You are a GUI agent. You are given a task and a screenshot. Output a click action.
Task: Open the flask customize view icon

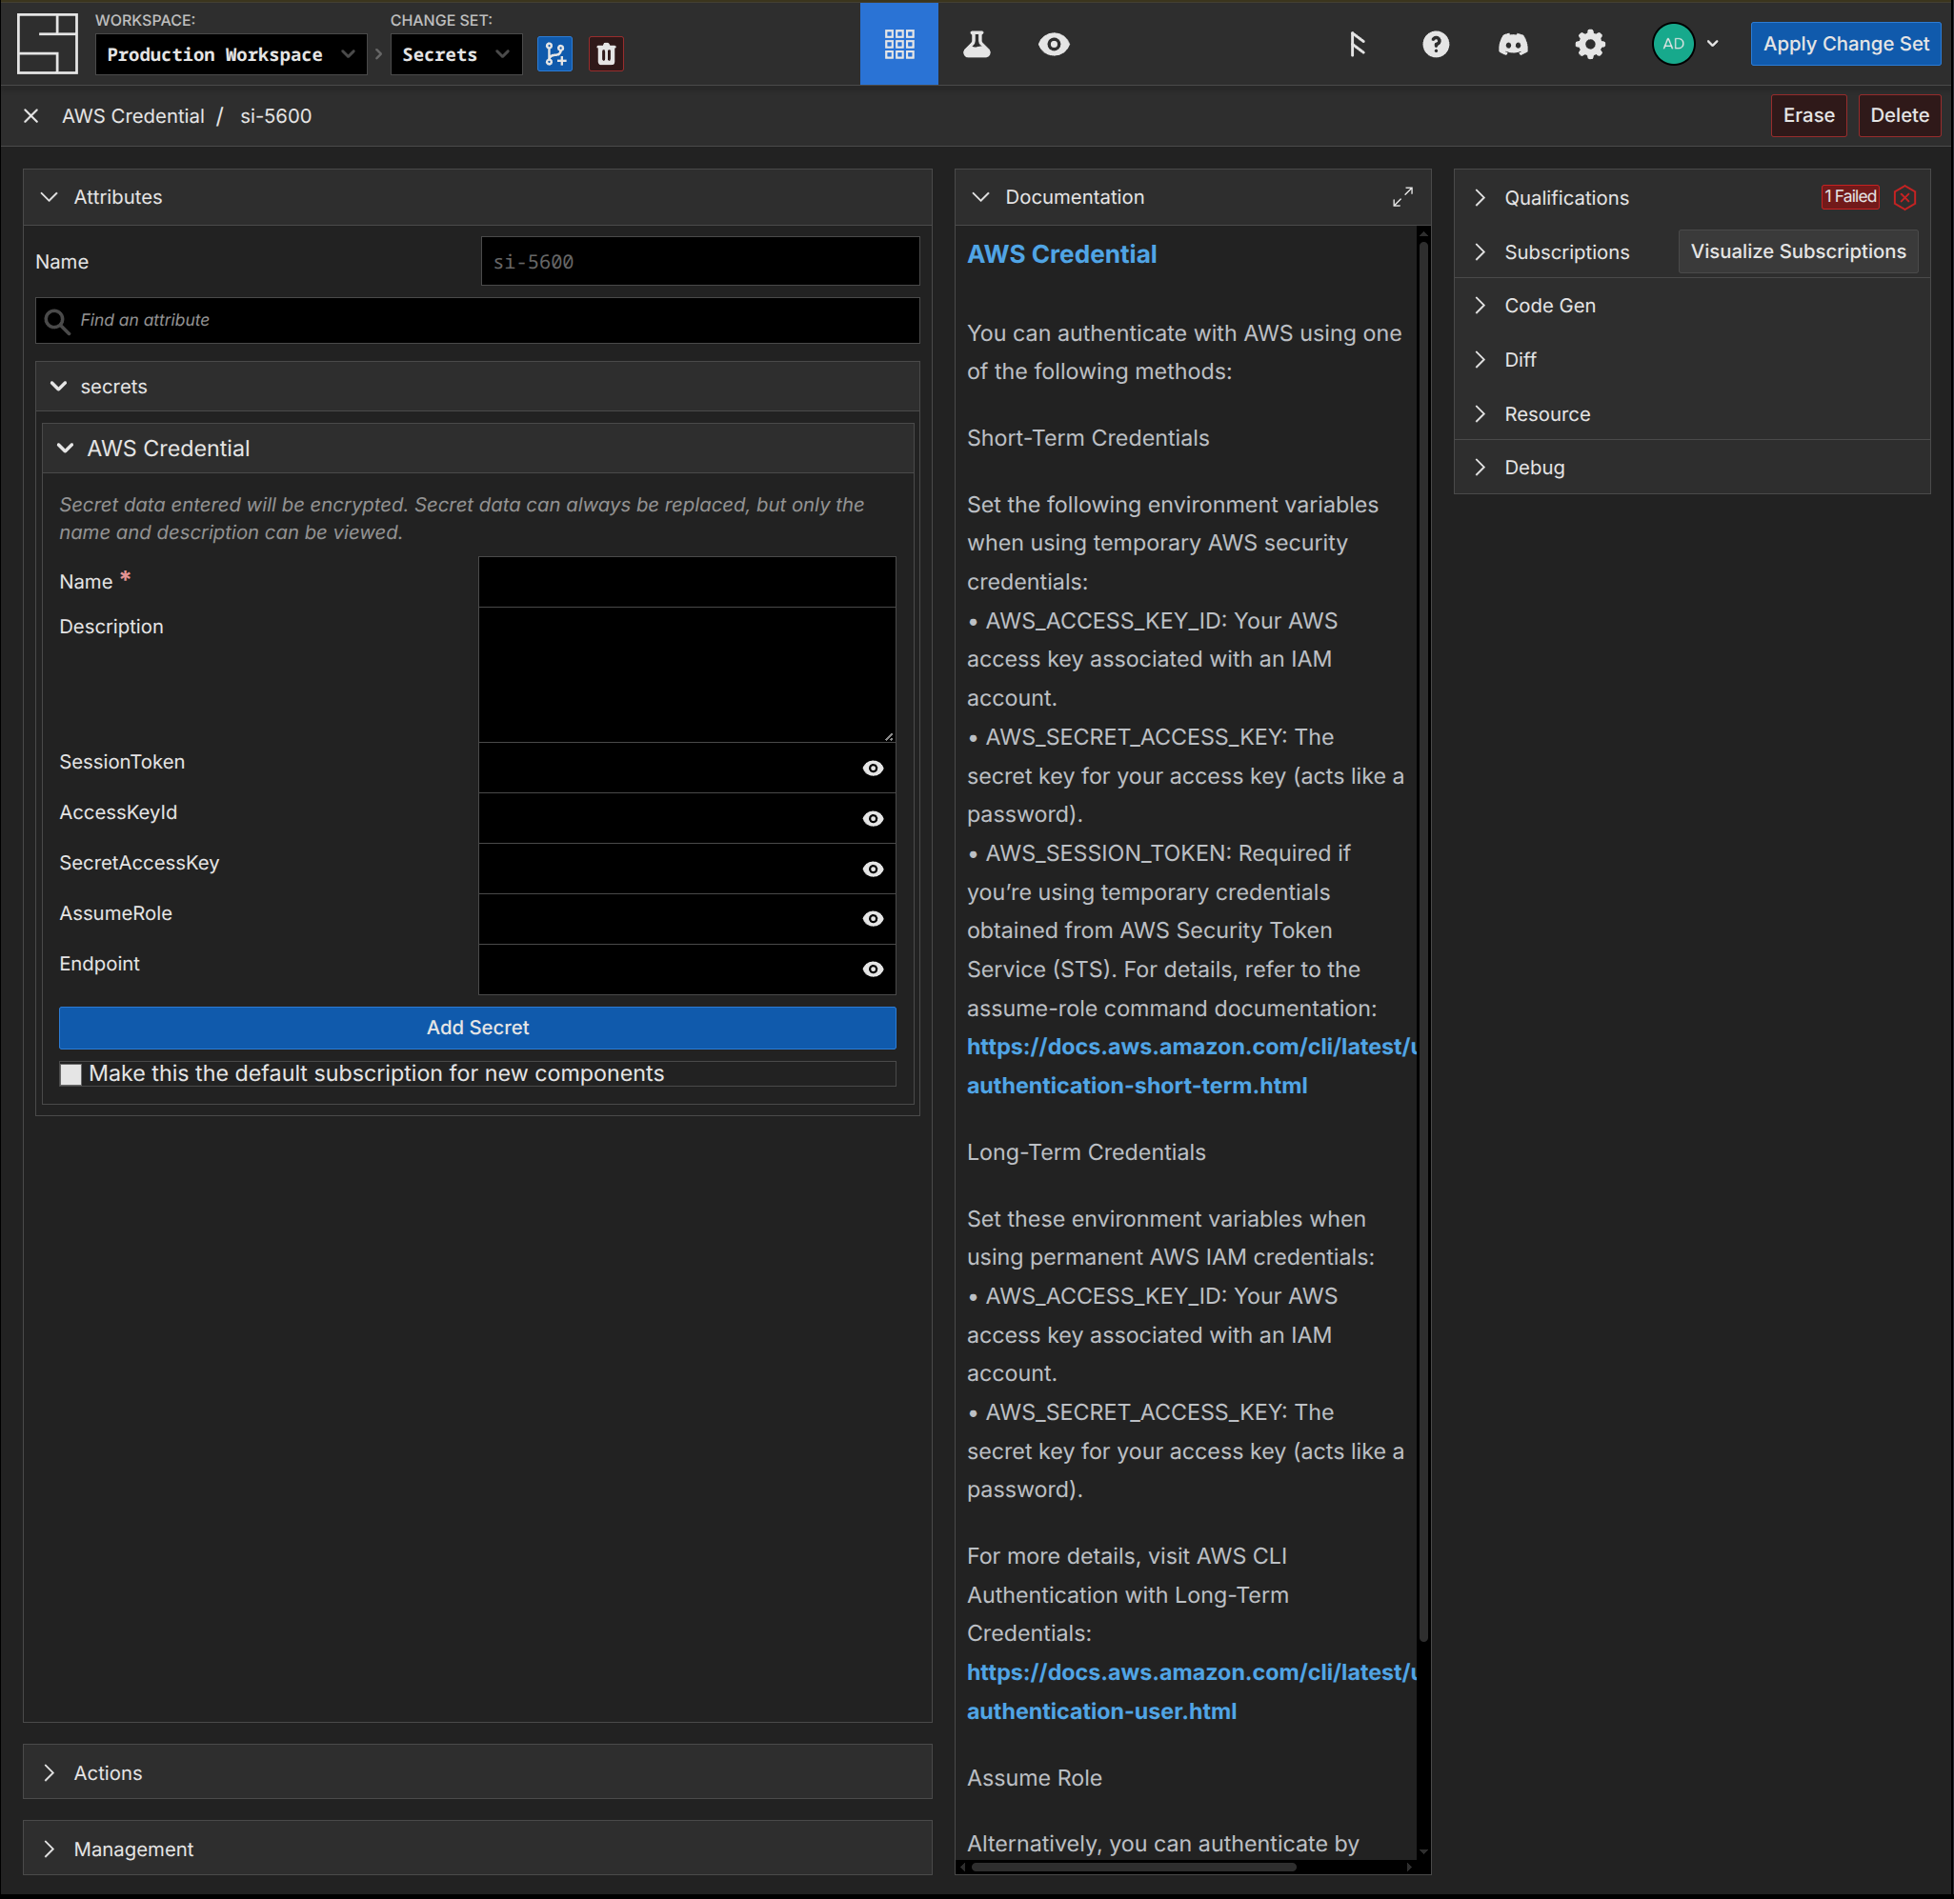[x=976, y=44]
